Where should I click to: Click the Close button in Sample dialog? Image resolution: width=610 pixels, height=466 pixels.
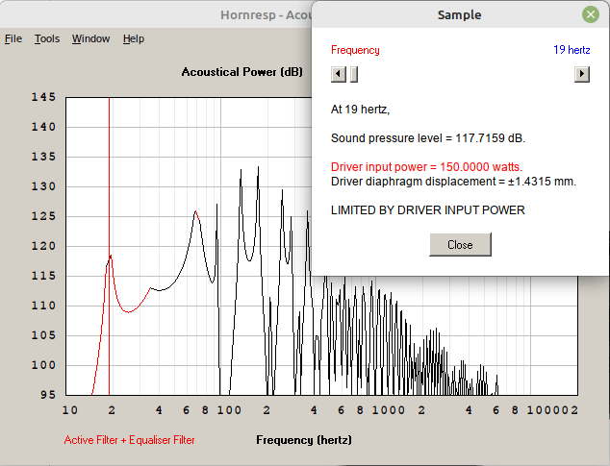click(x=460, y=244)
